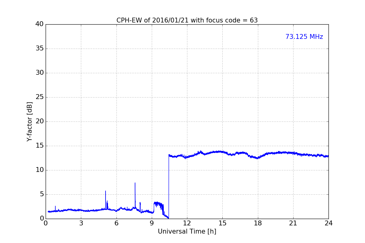Click x-axis tick label '6'
365x243 pixels.
point(116,223)
